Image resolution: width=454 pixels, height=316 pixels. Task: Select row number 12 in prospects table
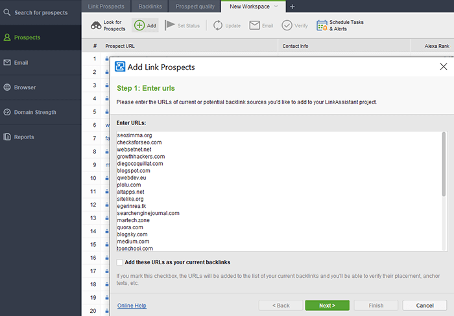click(93, 205)
